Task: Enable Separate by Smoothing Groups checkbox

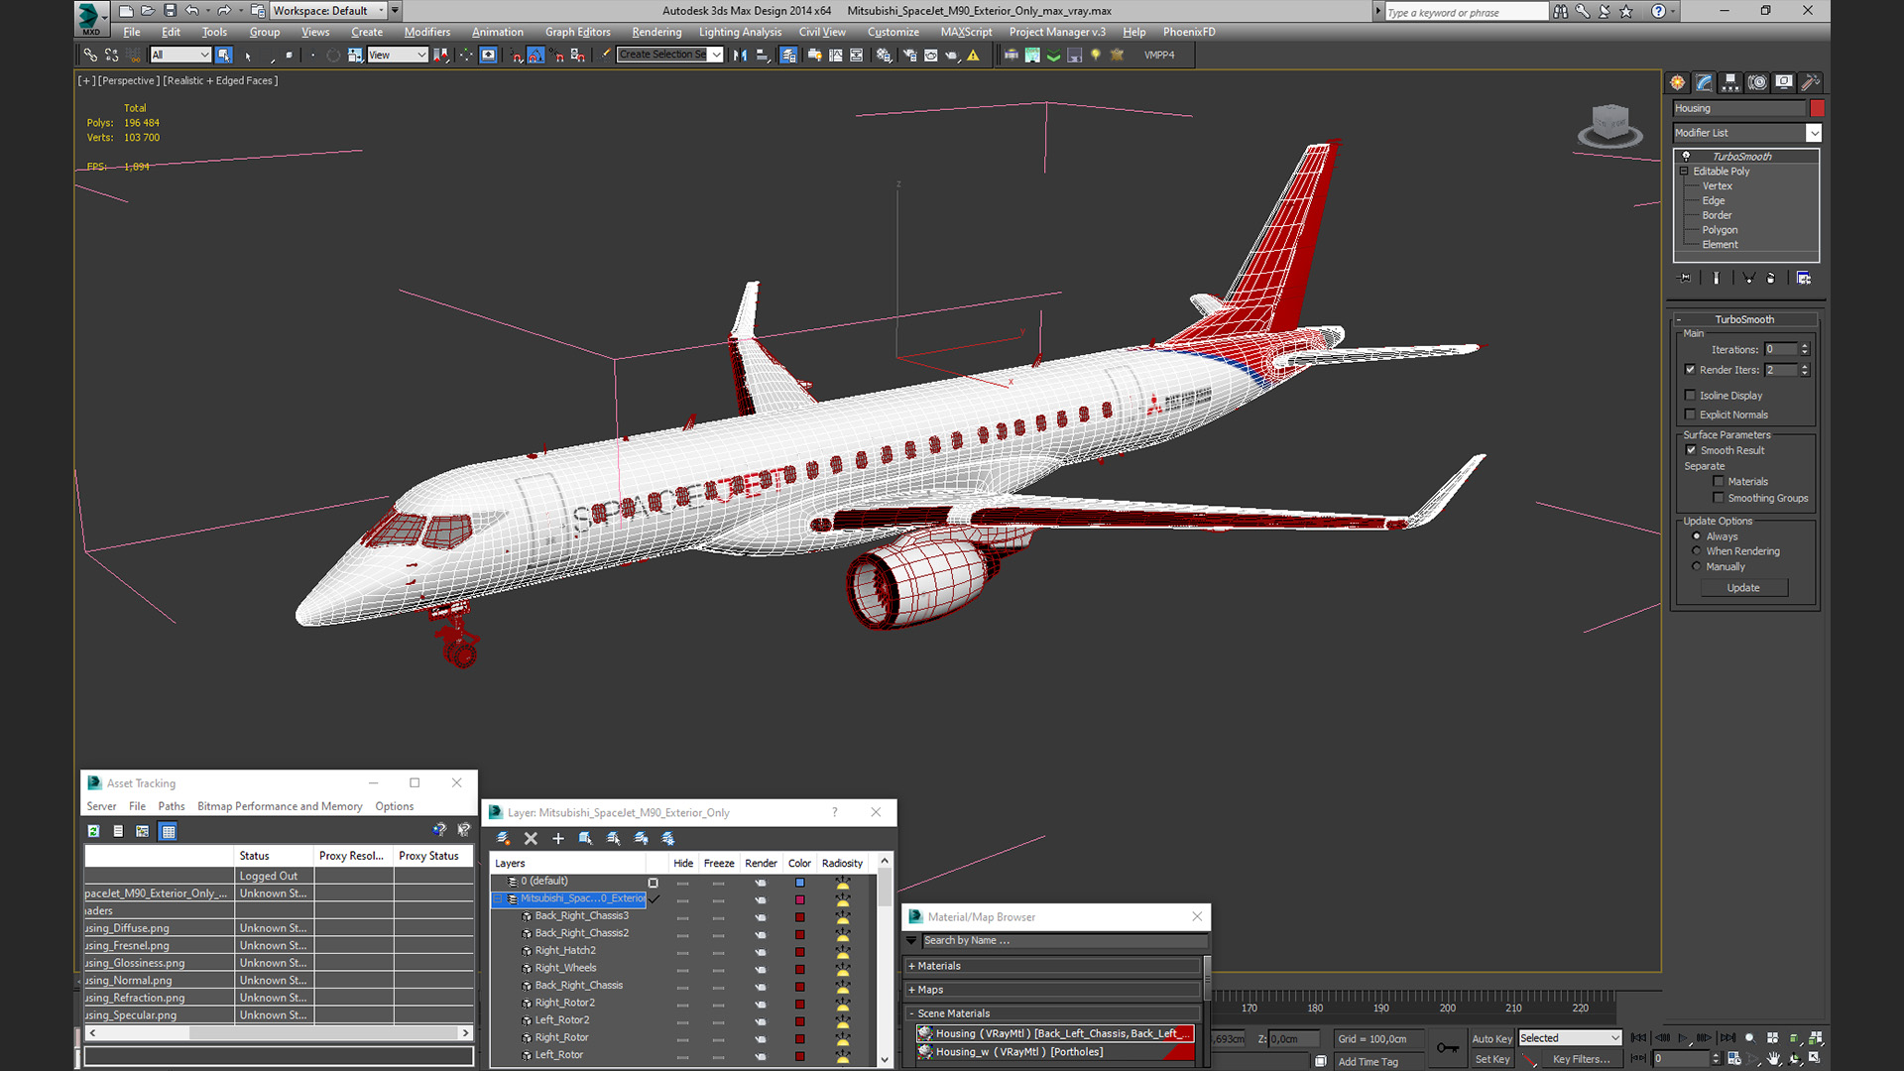Action: pos(1719,498)
